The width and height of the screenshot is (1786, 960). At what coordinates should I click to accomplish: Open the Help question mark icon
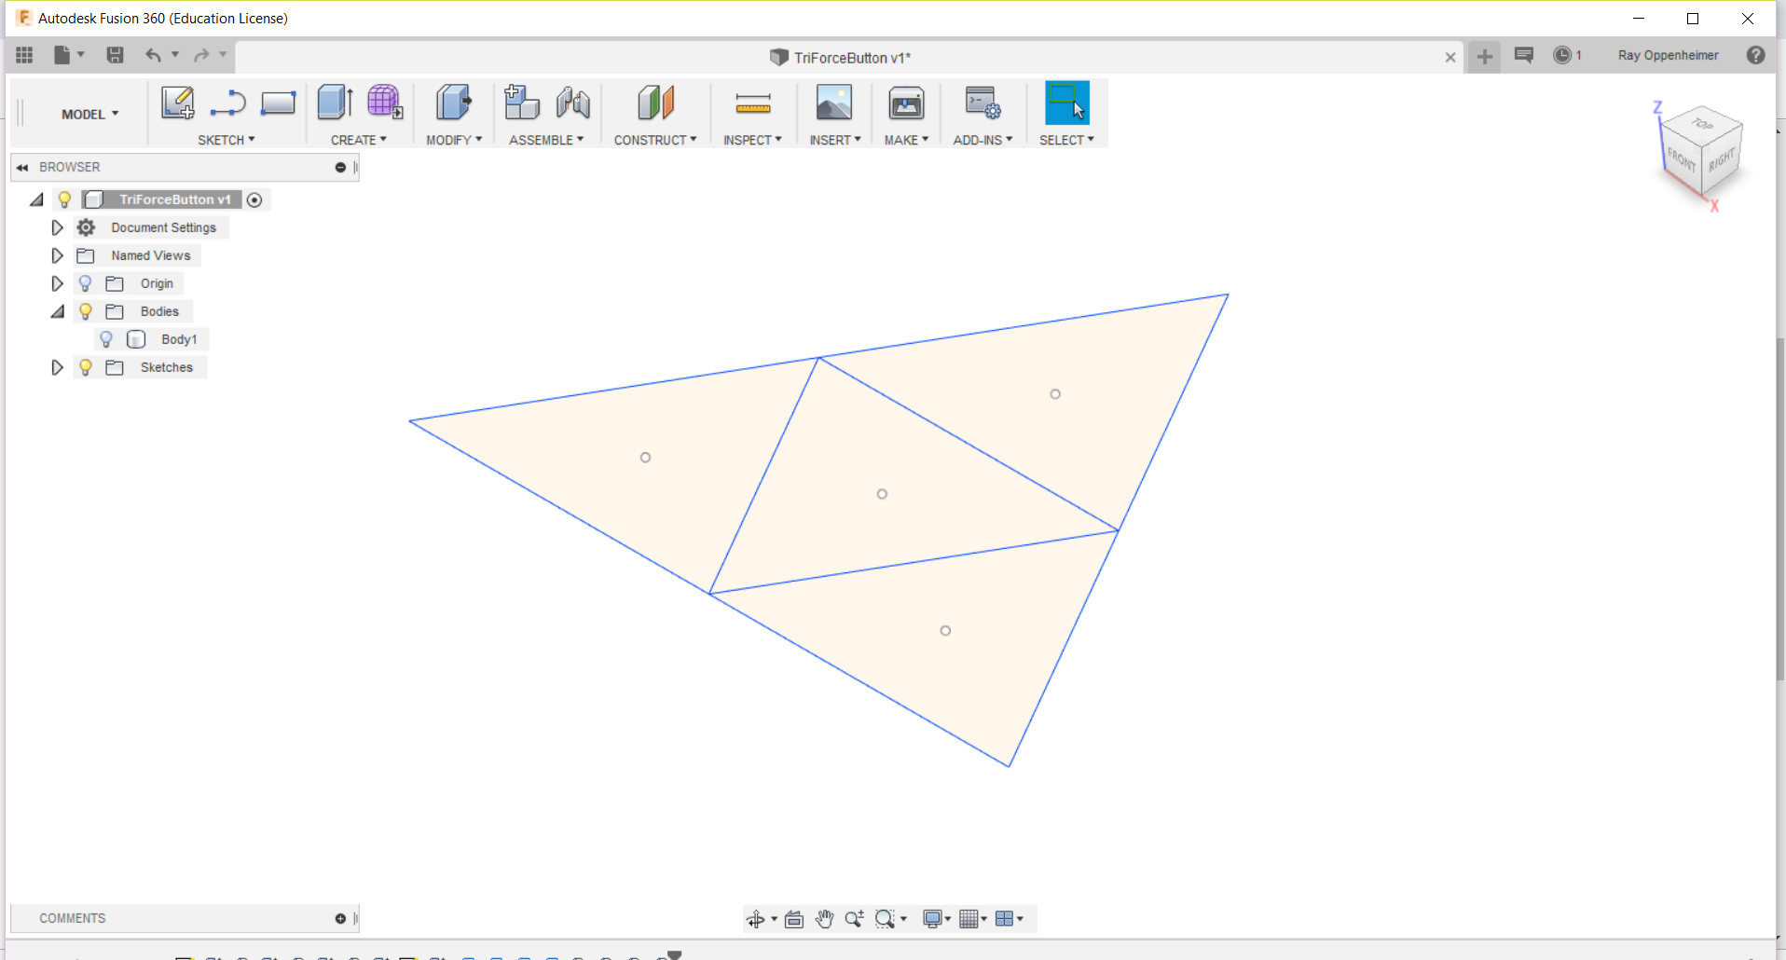click(x=1756, y=55)
